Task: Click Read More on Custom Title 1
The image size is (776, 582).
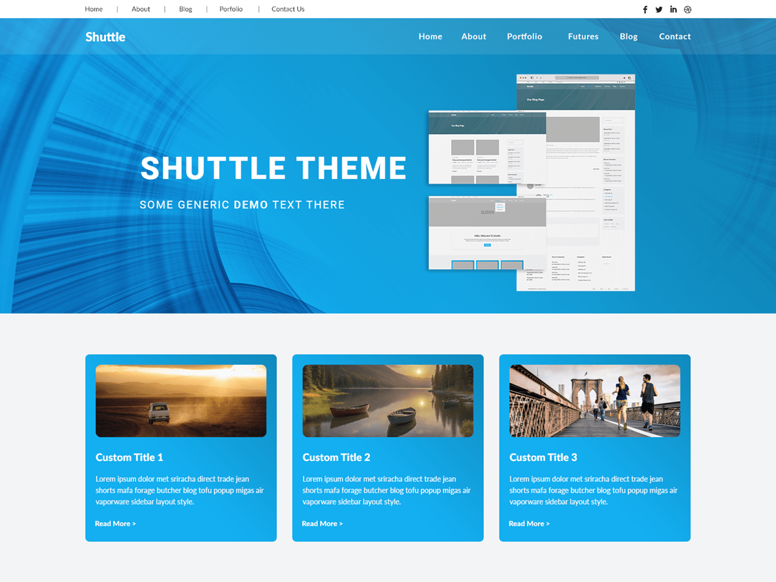Action: tap(115, 523)
